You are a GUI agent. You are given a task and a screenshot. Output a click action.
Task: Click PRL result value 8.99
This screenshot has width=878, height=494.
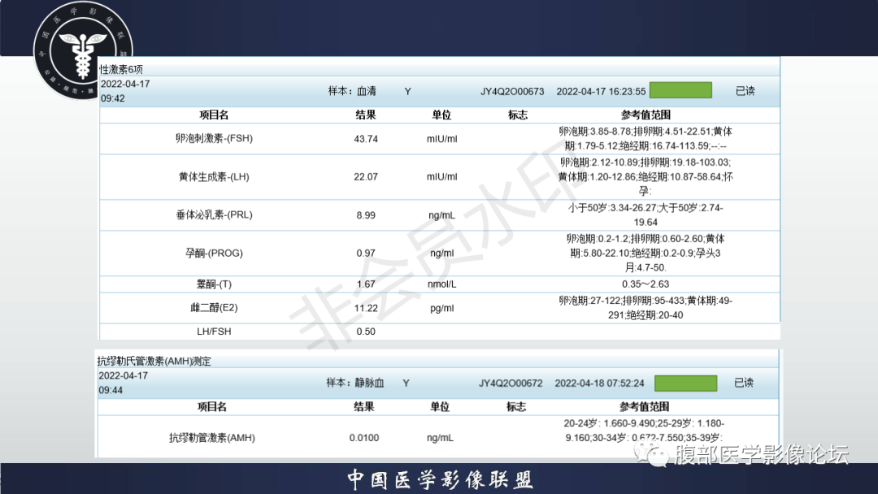(366, 215)
